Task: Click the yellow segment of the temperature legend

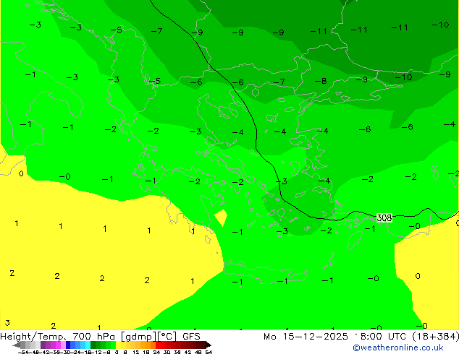Action: (119, 345)
